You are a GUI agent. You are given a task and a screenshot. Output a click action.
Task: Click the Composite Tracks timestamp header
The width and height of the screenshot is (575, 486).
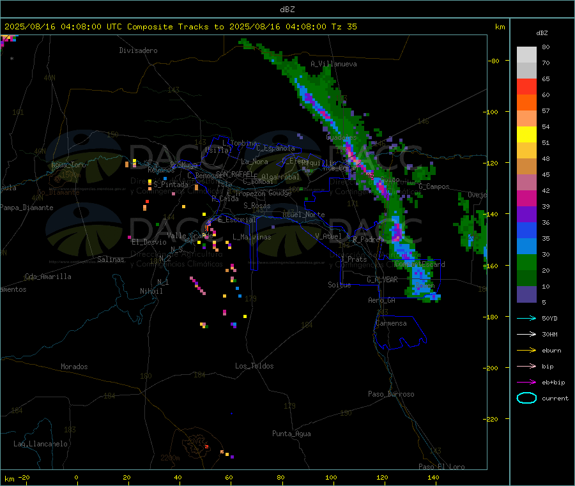coord(180,27)
